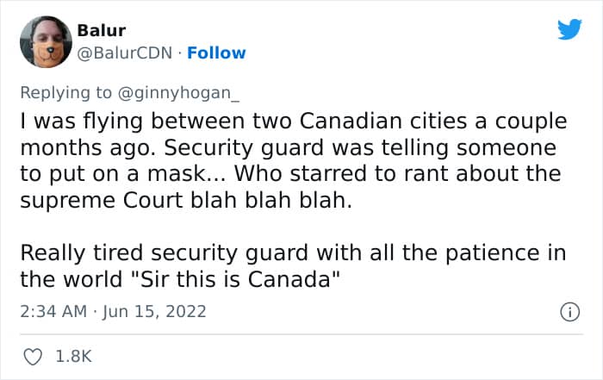Follow the BalurCDN account
The height and width of the screenshot is (380, 603).
(217, 53)
